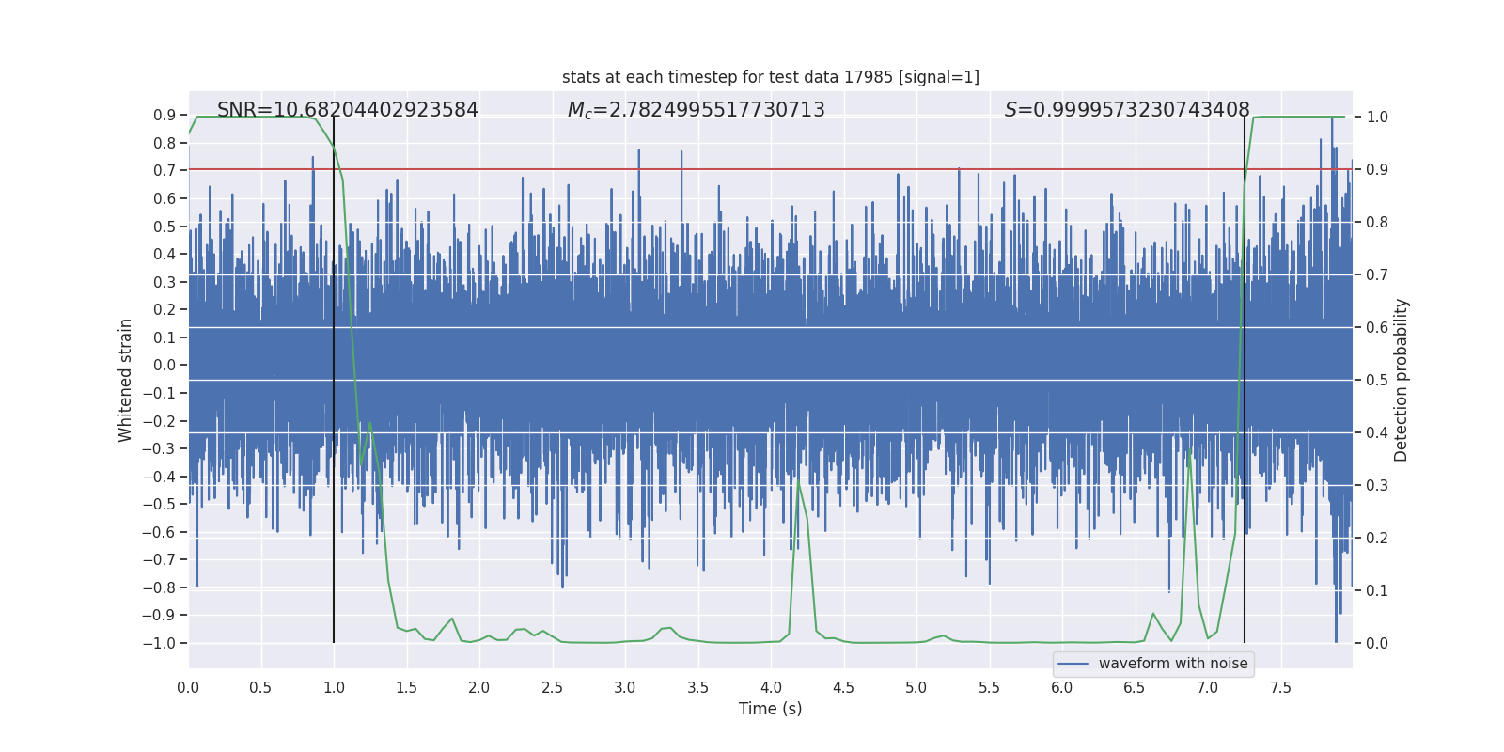Click the chirp mass Mc annotation
1504x752 pixels.
696,110
